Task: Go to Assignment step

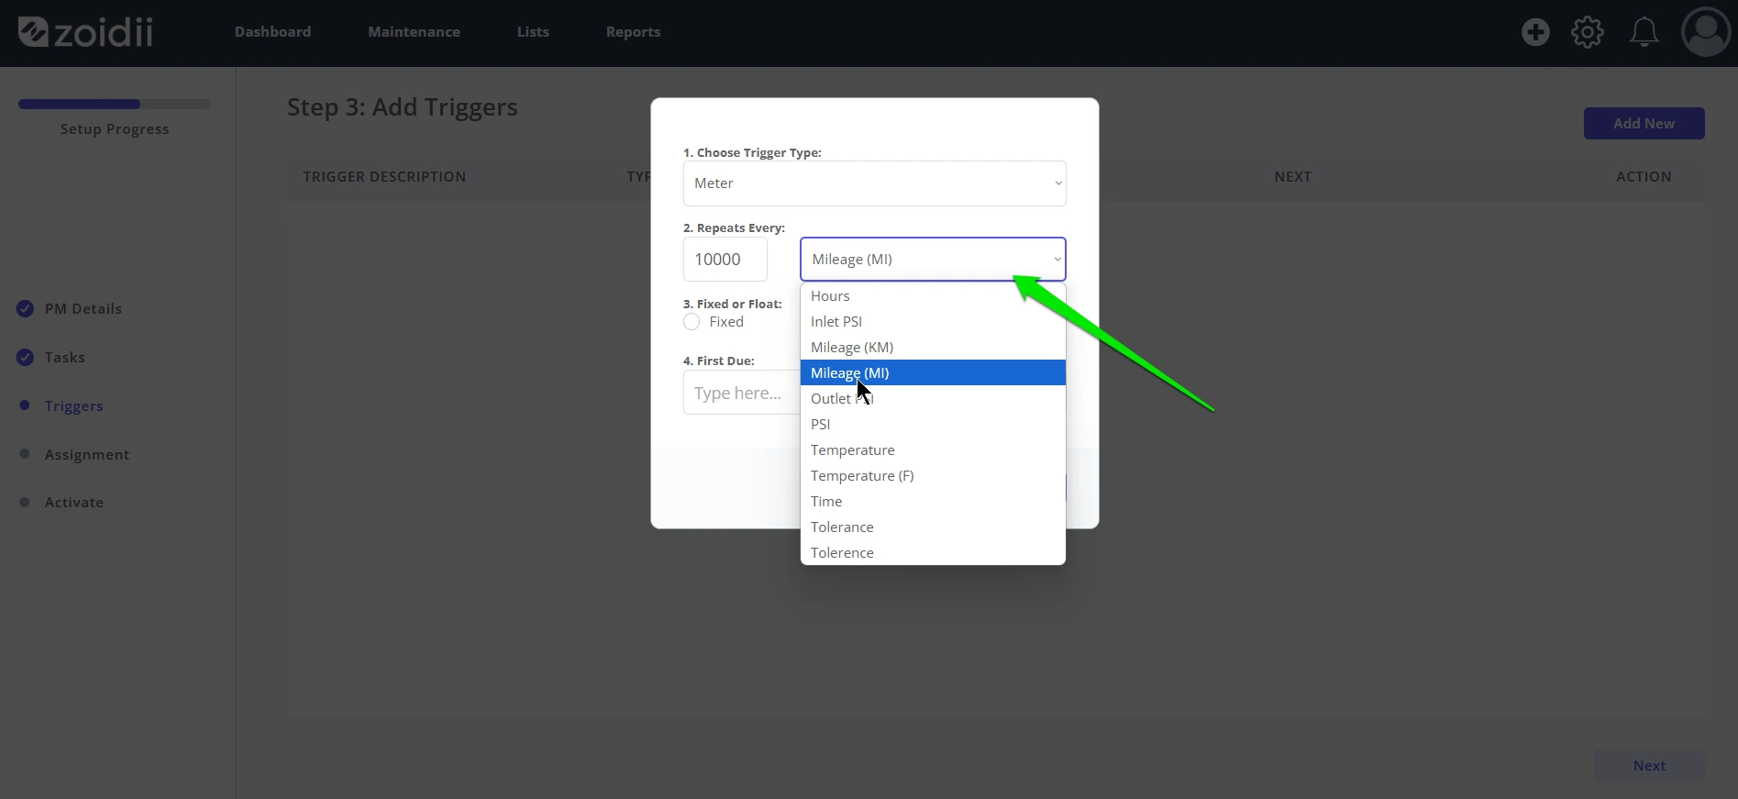Action: pos(87,455)
